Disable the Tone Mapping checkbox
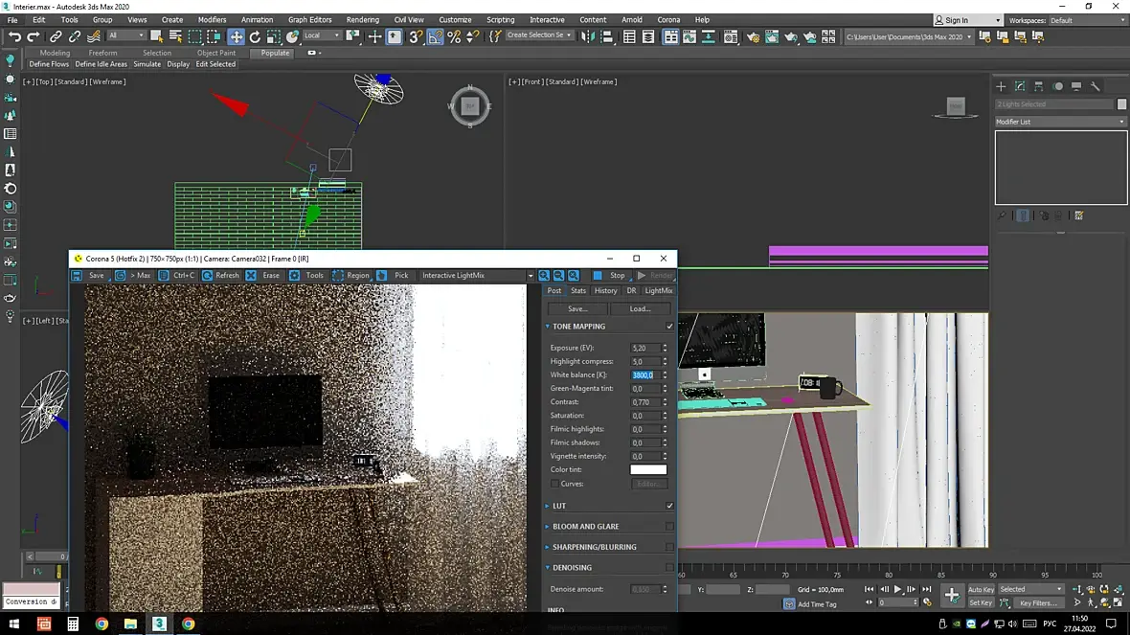Image resolution: width=1130 pixels, height=635 pixels. [669, 327]
